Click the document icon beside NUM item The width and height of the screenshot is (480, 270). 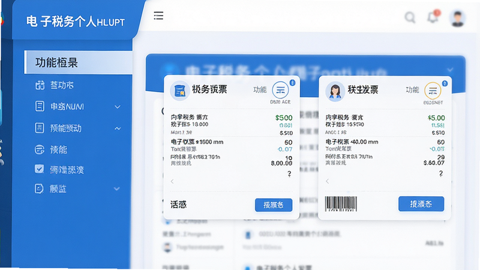[x=40, y=107]
